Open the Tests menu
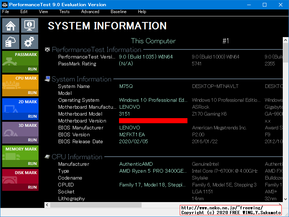The image size is (289, 217). click(x=64, y=12)
